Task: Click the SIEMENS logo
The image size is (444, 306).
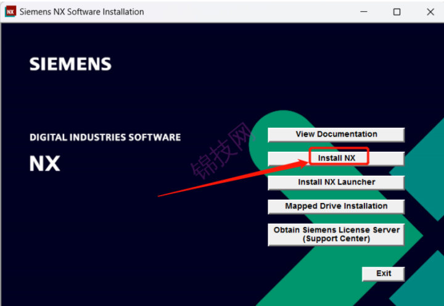Action: click(70, 64)
